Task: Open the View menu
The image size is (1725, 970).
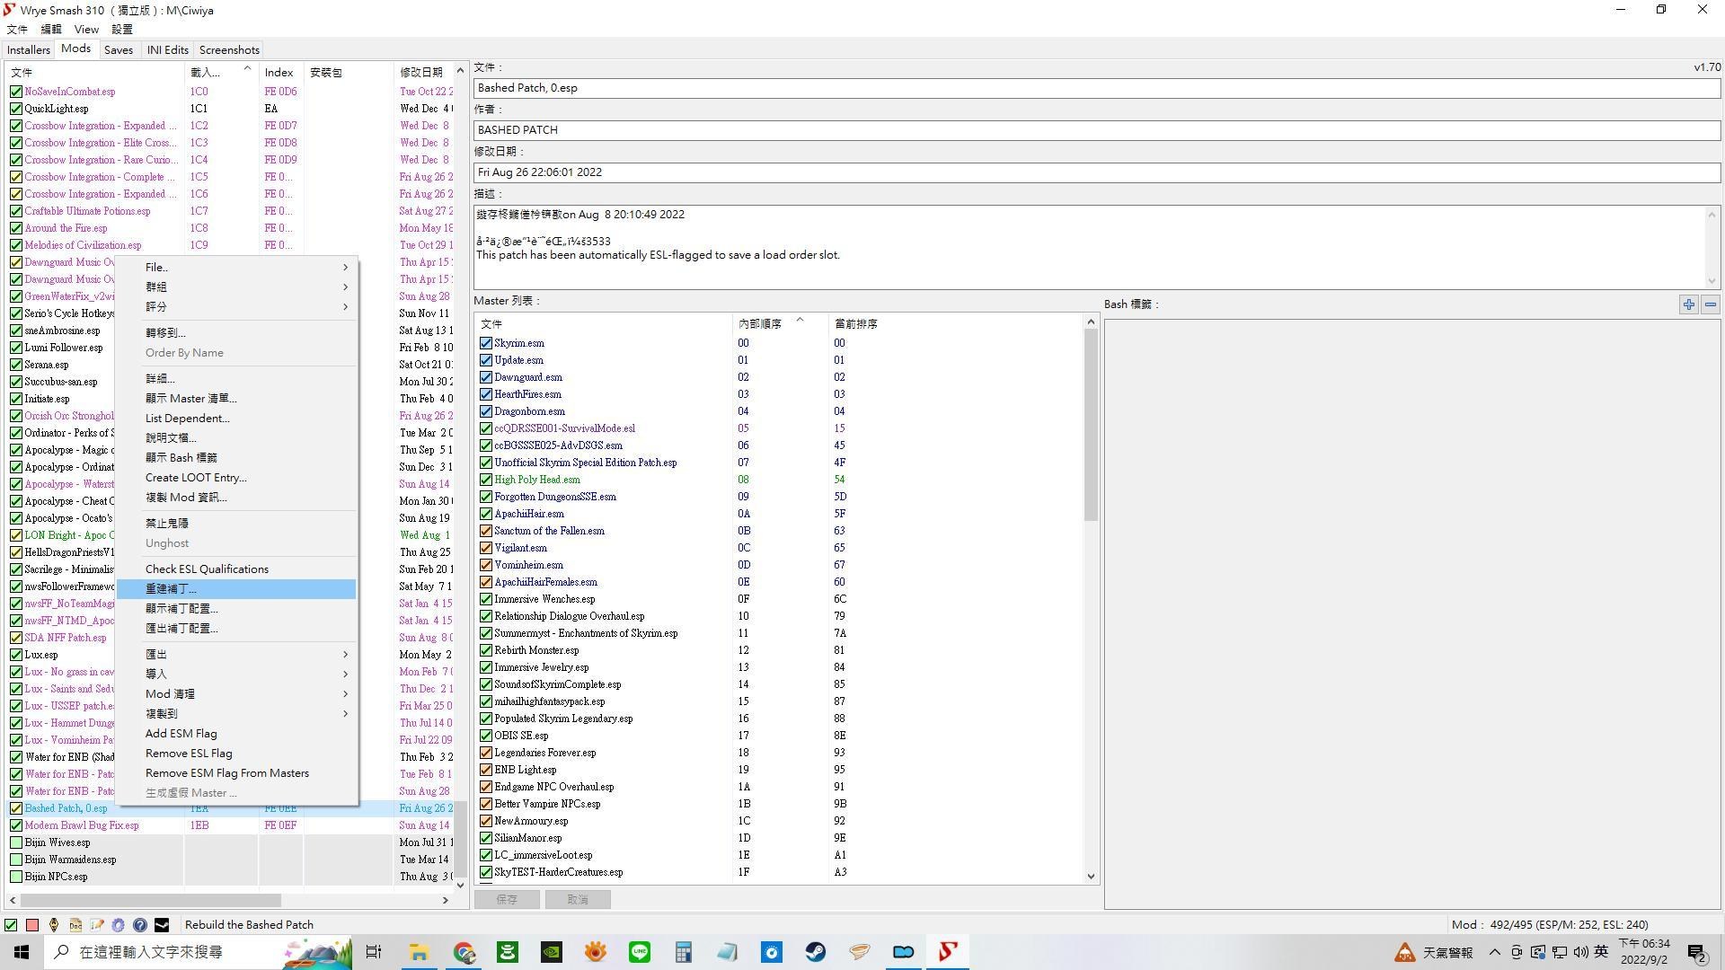Action: pos(86,30)
